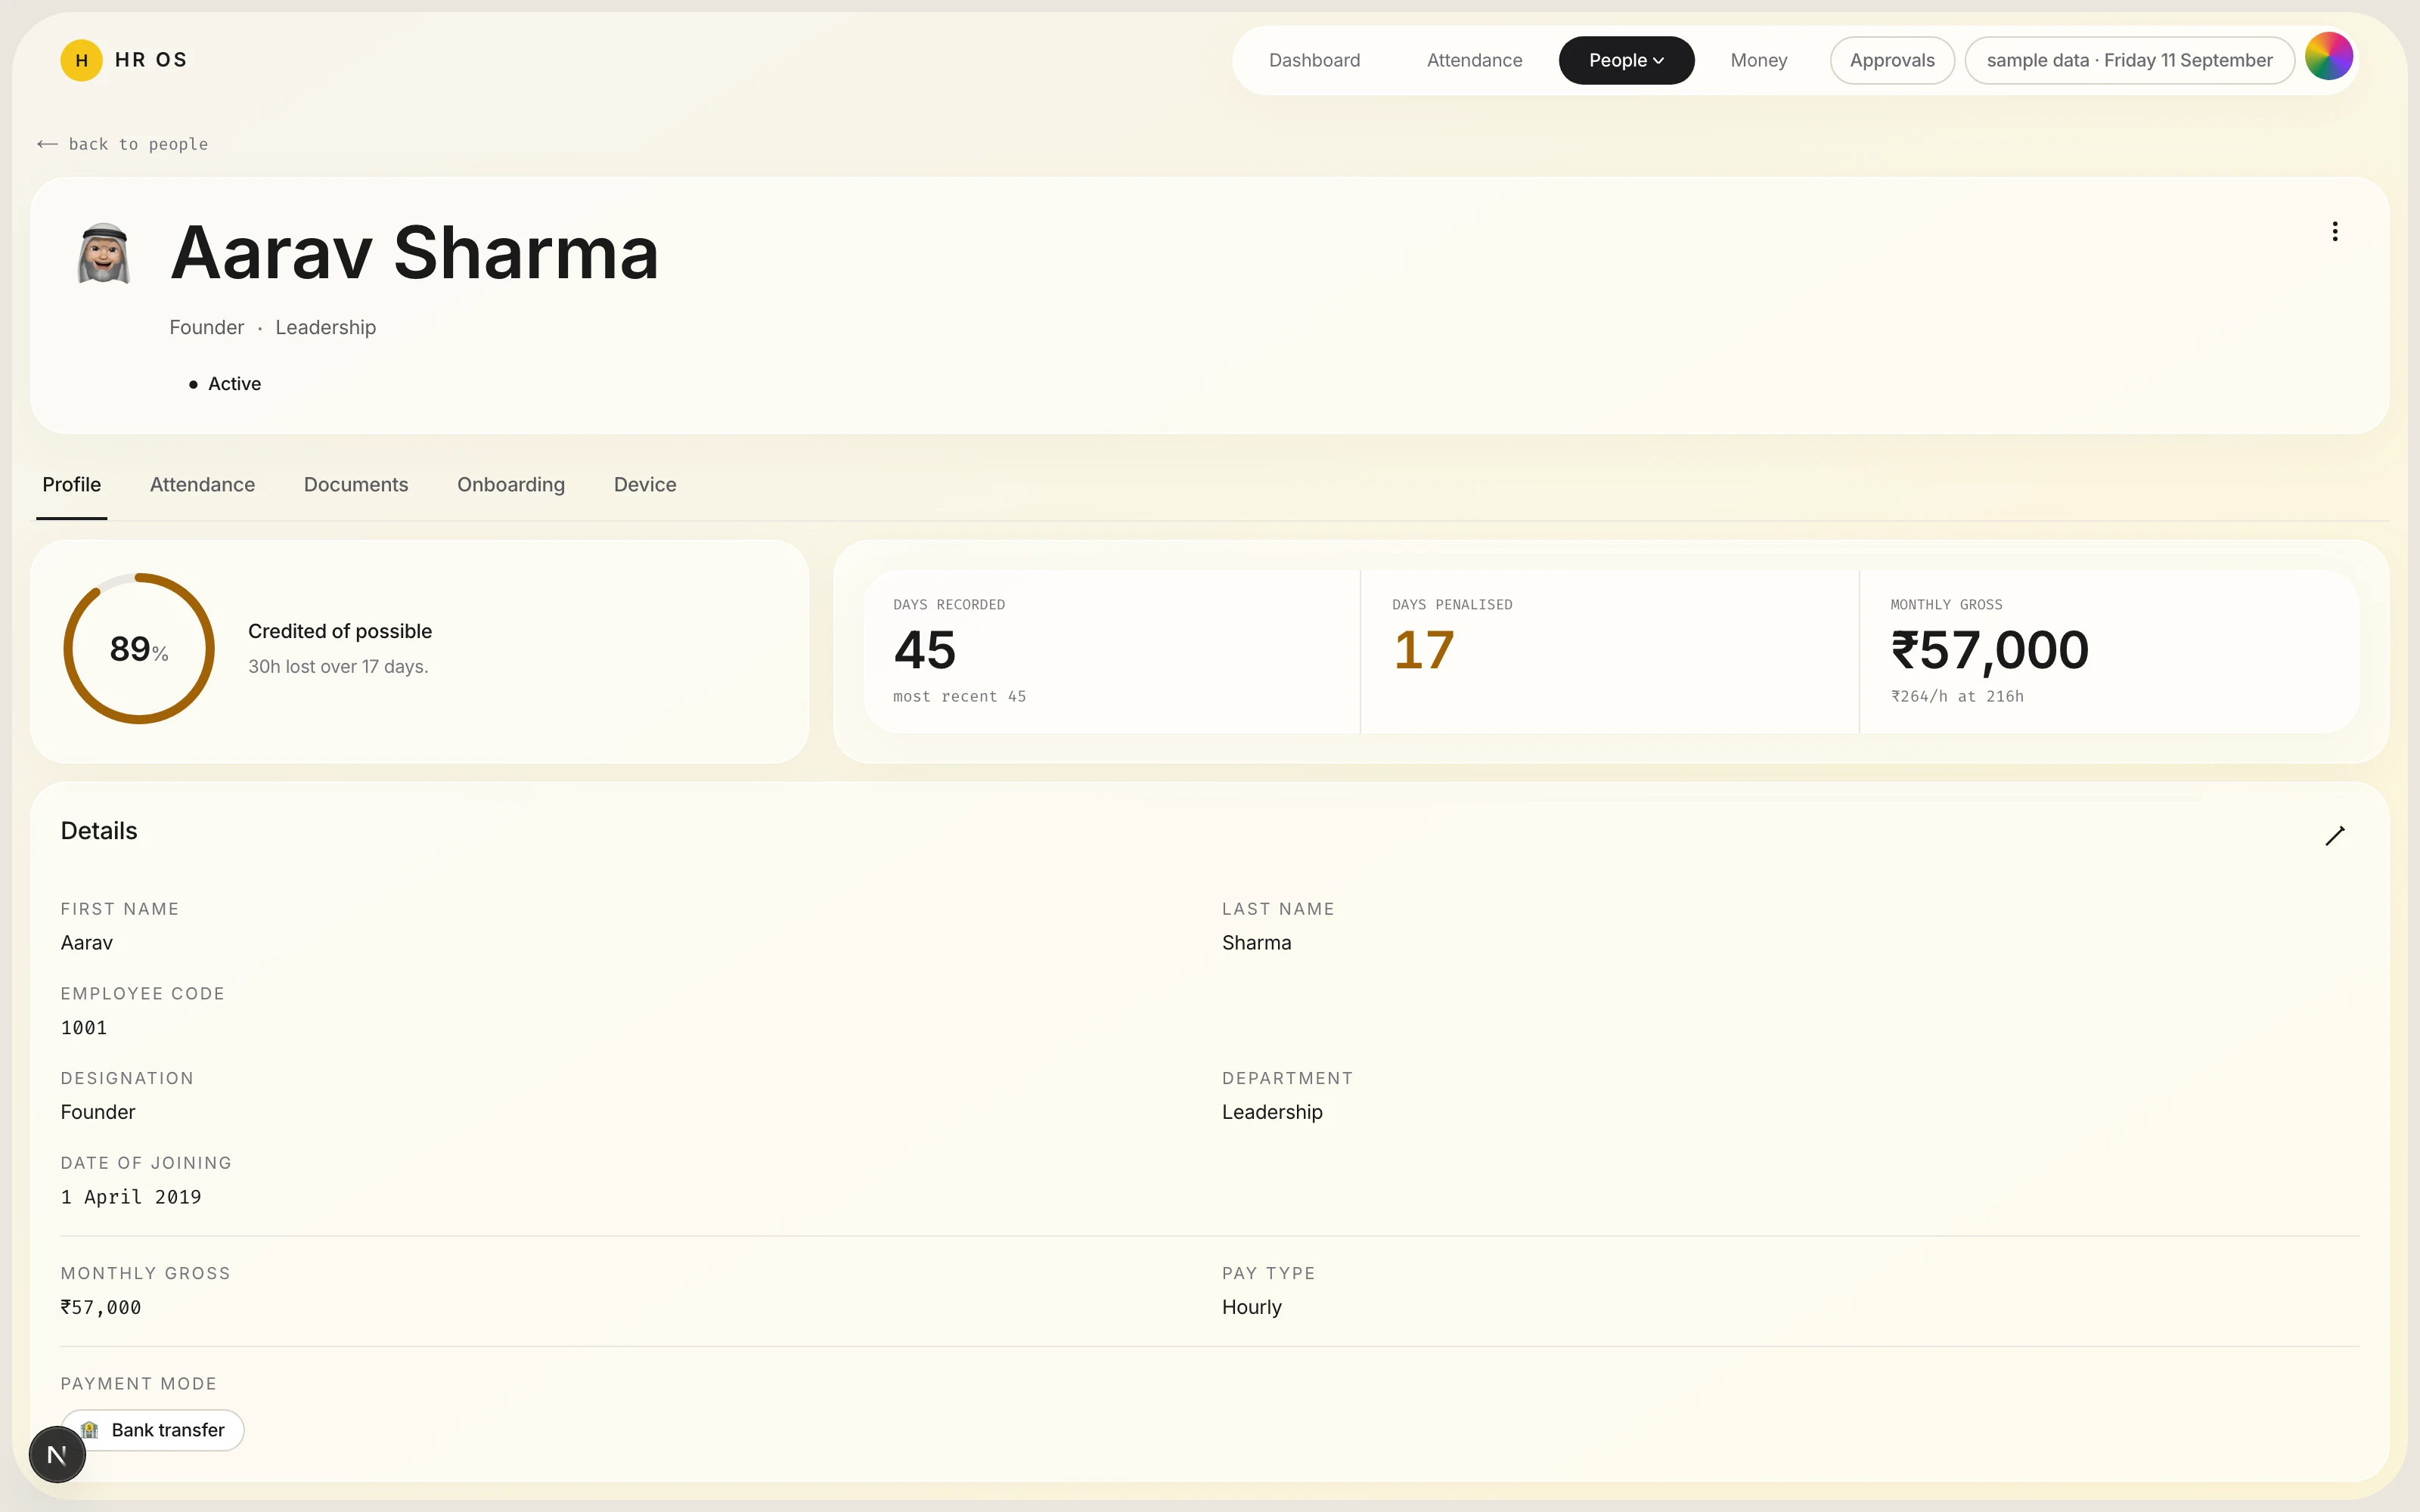Click the Approvals button
The height and width of the screenshot is (1512, 2420).
[x=1892, y=60]
